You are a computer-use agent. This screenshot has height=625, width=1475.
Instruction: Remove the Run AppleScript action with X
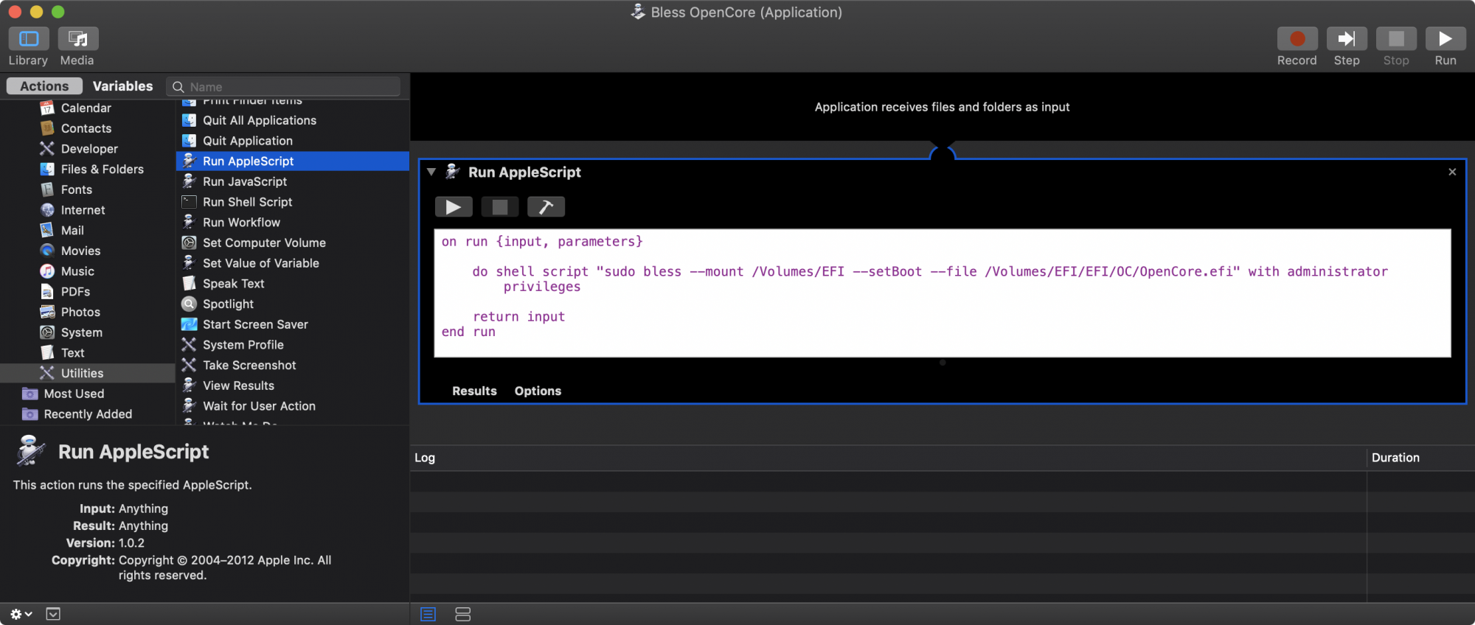(1452, 172)
